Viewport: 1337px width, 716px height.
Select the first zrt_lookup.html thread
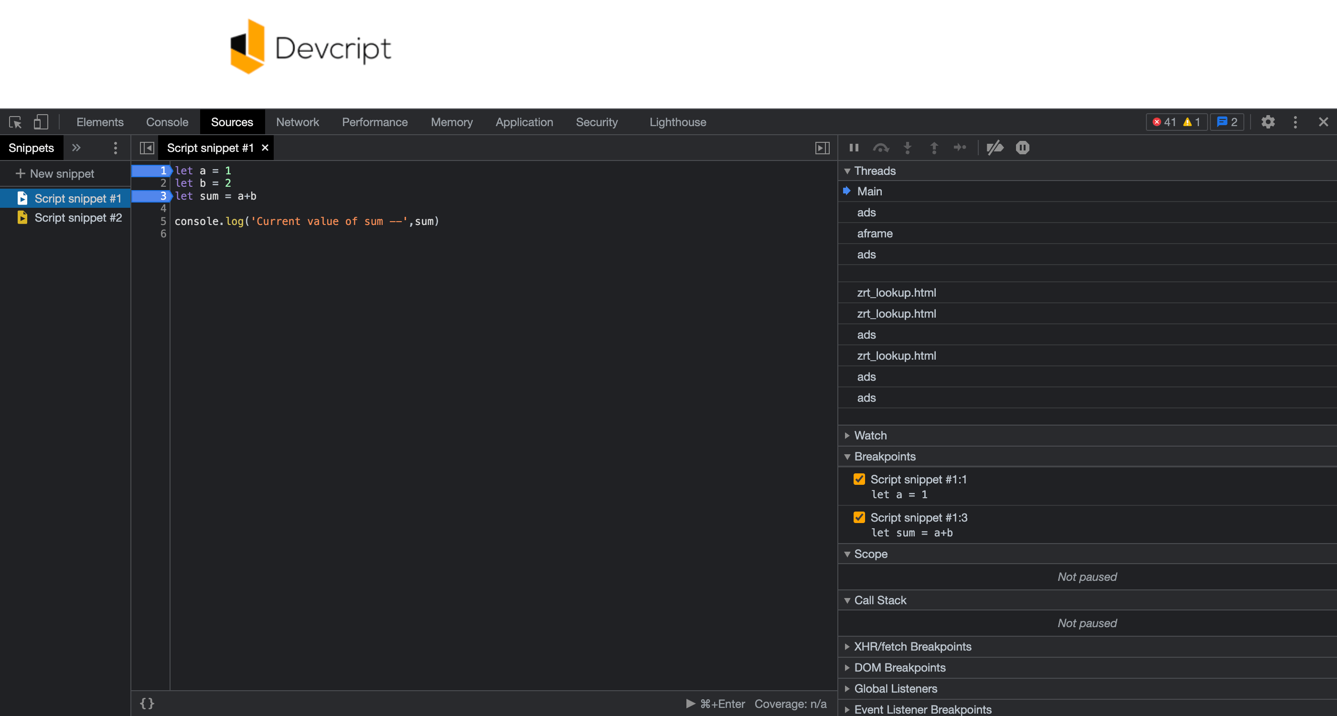(x=1087, y=293)
